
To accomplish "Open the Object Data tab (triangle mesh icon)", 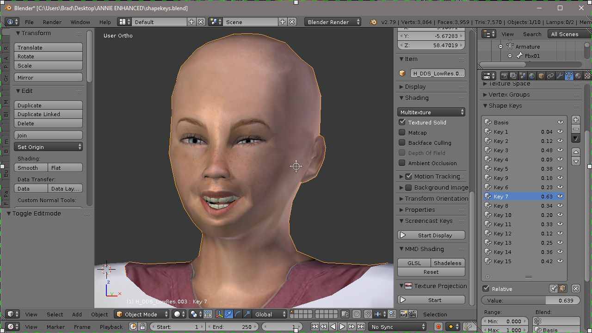I will (x=569, y=76).
